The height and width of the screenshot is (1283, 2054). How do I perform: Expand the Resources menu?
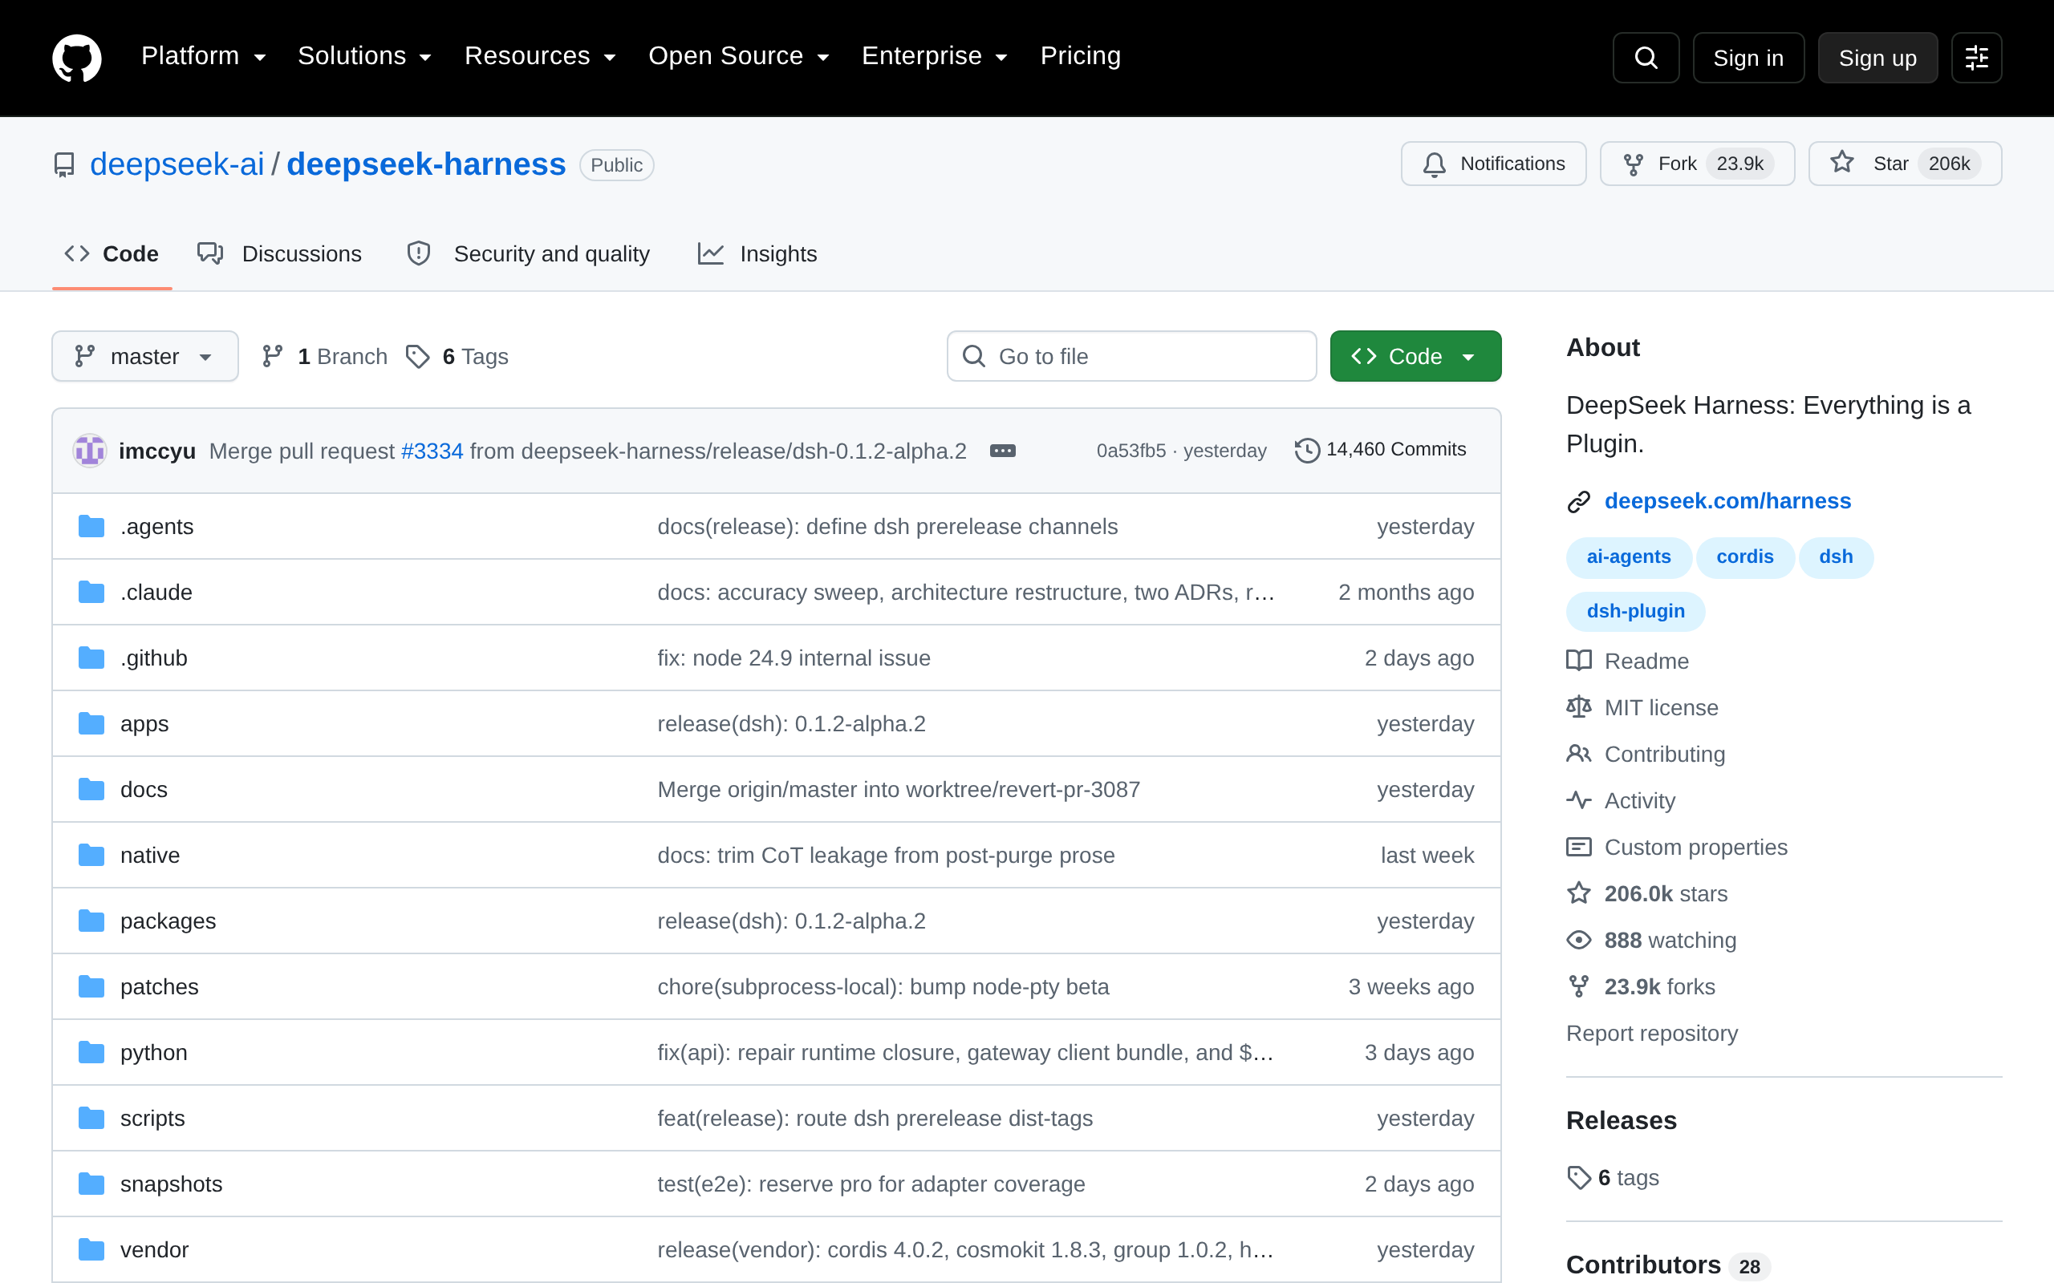point(540,56)
